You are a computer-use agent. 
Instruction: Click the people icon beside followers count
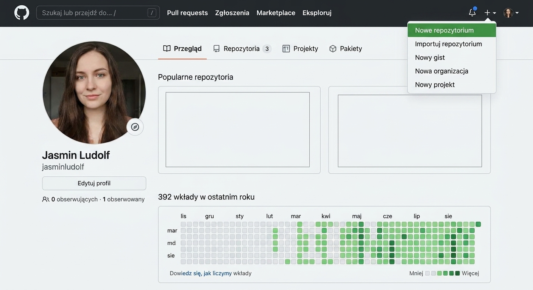[46, 199]
